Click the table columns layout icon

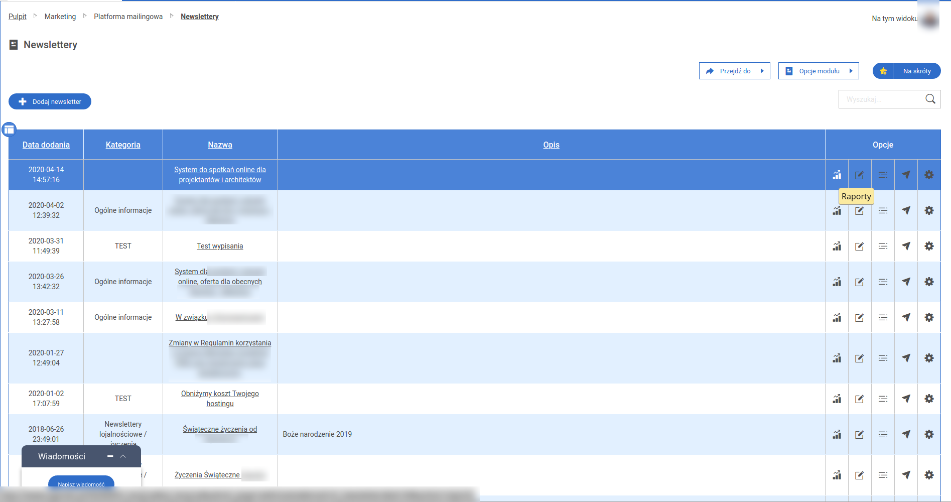tap(9, 130)
